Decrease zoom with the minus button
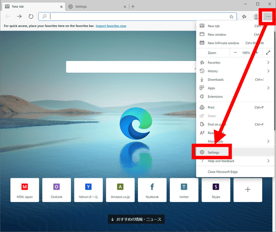Screen dimensions: 276x232 (235, 53)
